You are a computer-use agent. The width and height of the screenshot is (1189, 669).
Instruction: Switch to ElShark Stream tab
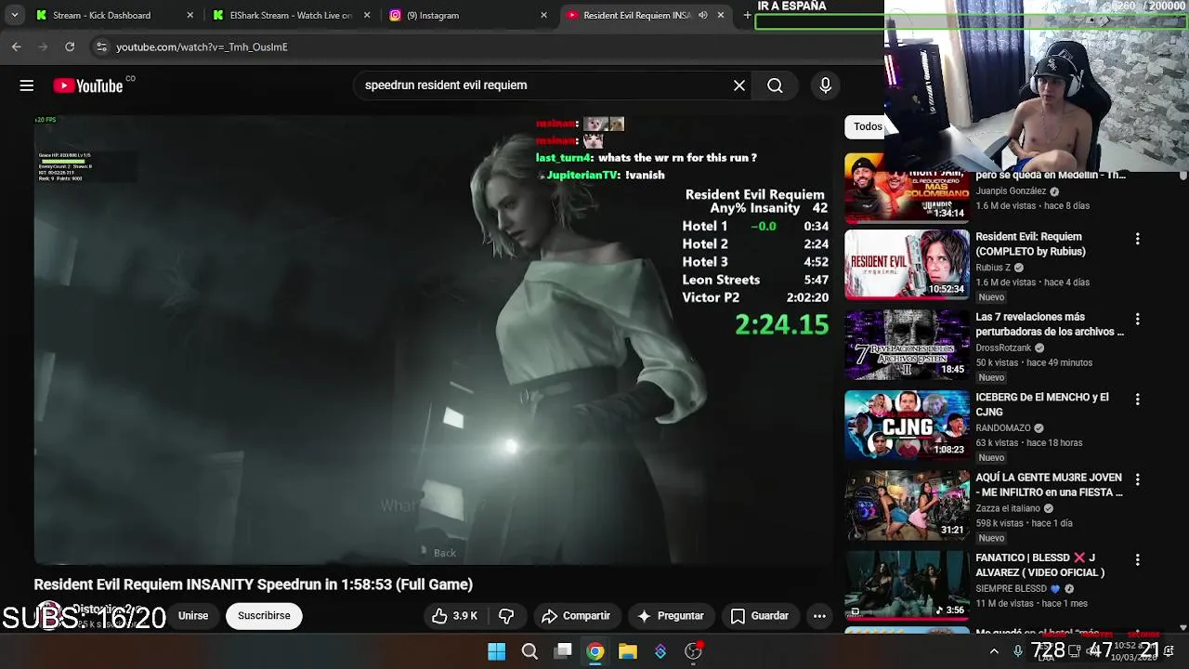coord(290,15)
